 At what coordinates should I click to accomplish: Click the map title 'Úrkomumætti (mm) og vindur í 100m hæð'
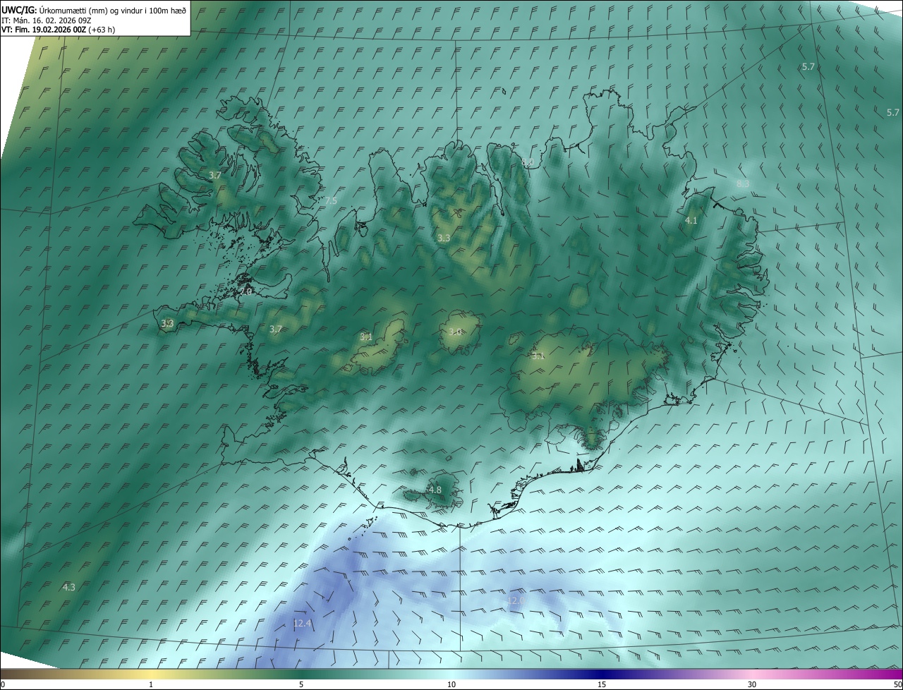[x=112, y=10]
